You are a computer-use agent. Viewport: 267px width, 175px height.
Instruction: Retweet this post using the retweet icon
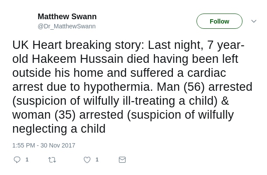pyautogui.click(x=52, y=160)
